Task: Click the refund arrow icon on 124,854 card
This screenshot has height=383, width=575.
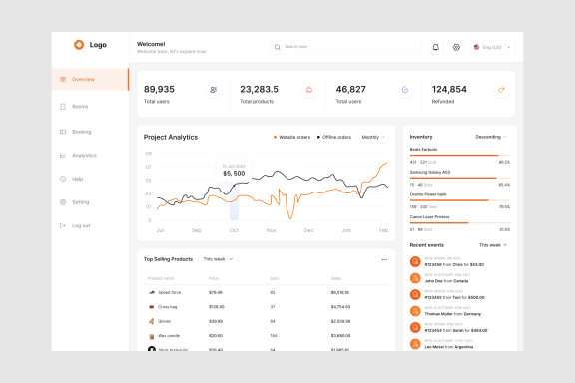Action: tap(501, 90)
